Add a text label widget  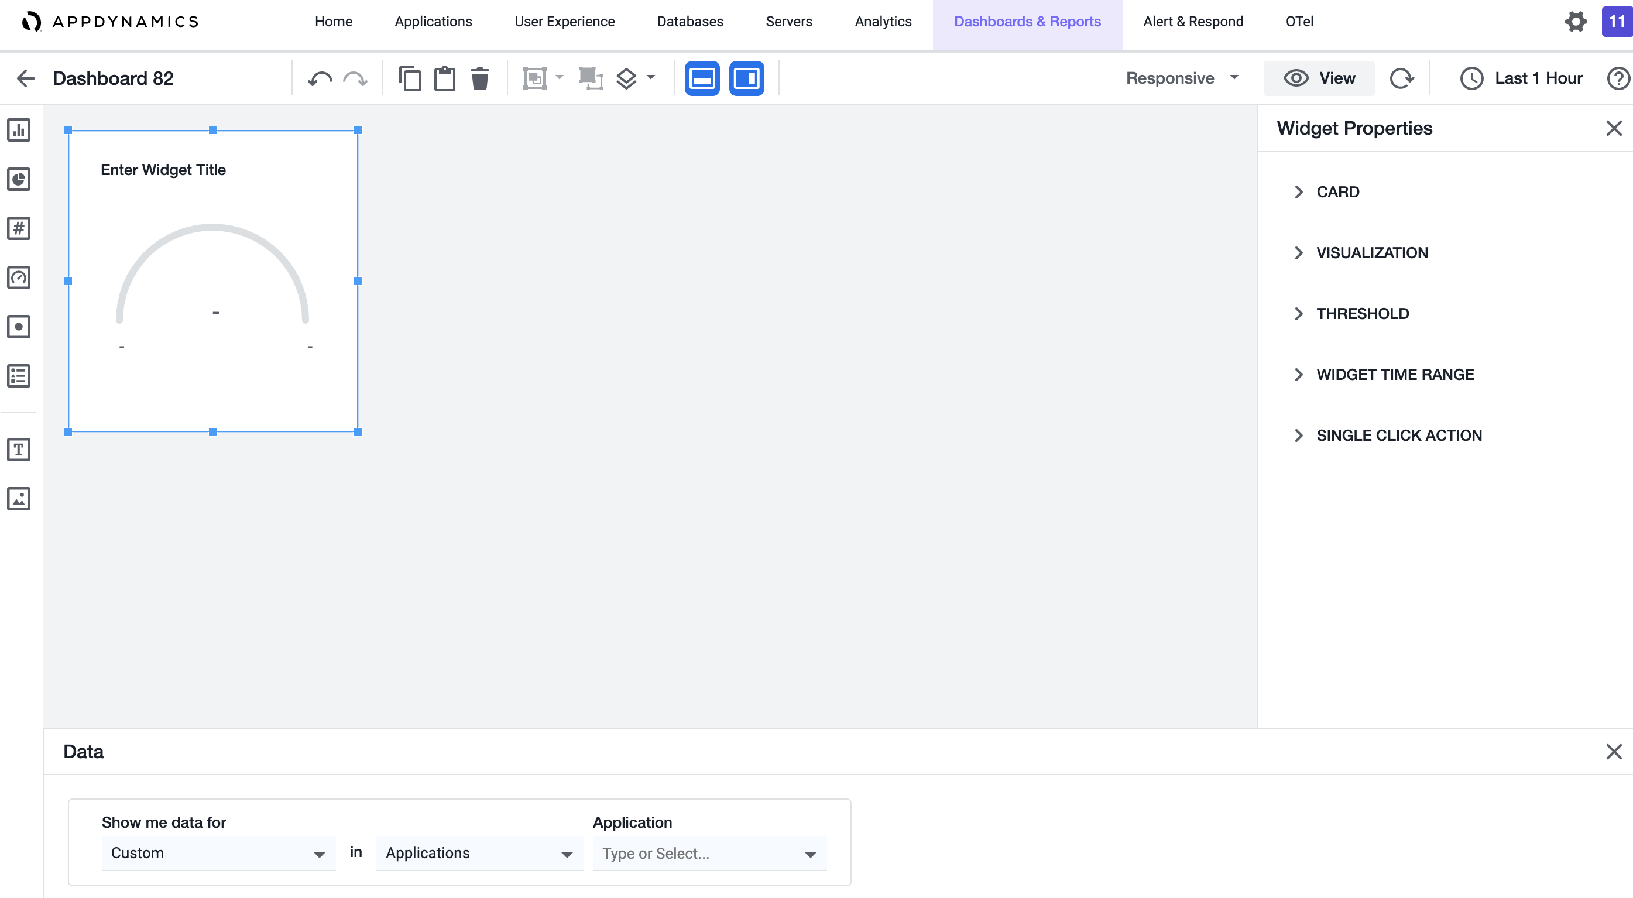19,450
